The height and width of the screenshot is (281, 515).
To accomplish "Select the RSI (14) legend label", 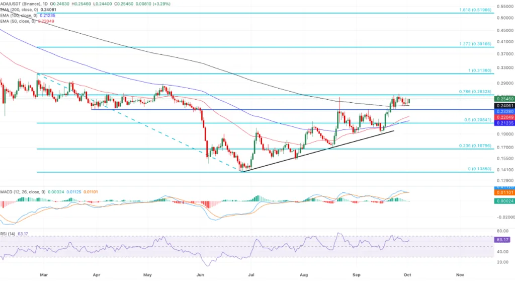I will pos(8,234).
